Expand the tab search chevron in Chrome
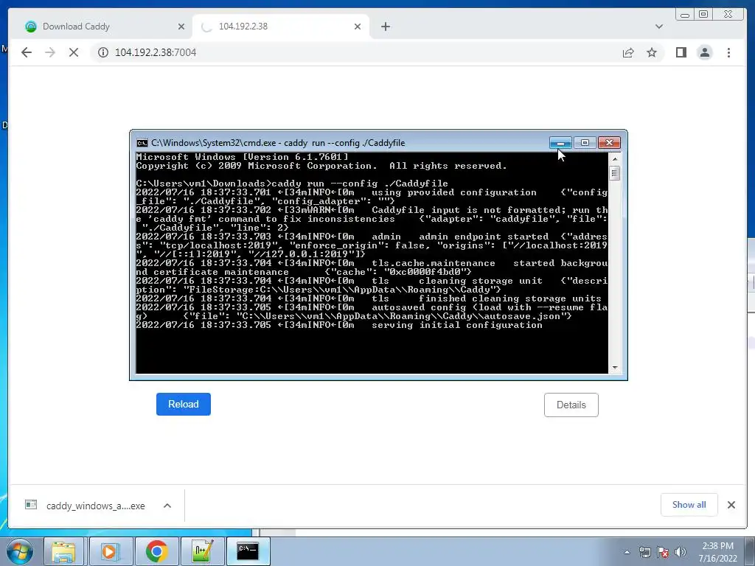The width and height of the screenshot is (755, 566). [658, 27]
